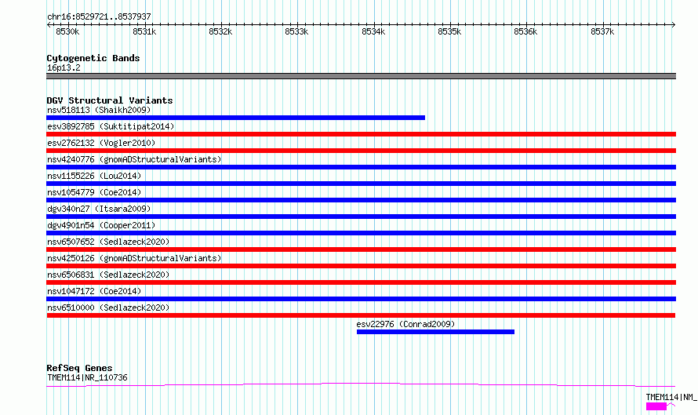Click the TMEM114|NM_ gene label
The height and width of the screenshot is (415, 698).
pos(671,397)
